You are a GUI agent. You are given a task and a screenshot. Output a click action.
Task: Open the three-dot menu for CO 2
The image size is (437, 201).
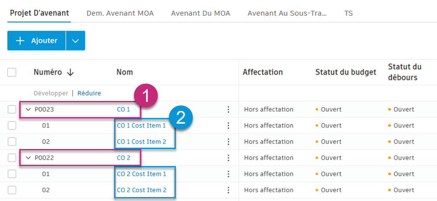point(228,158)
